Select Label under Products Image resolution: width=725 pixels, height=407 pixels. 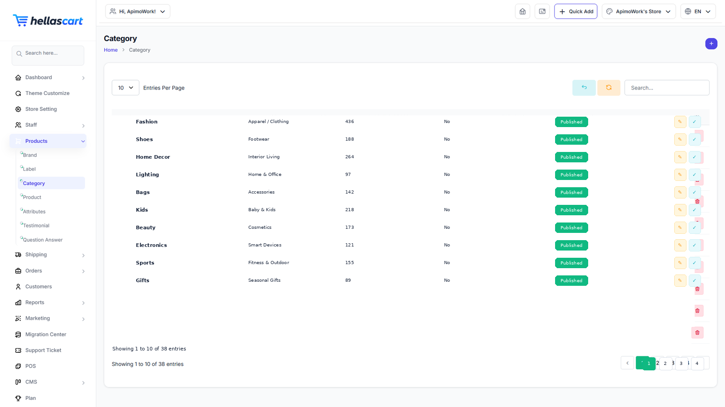click(x=29, y=169)
